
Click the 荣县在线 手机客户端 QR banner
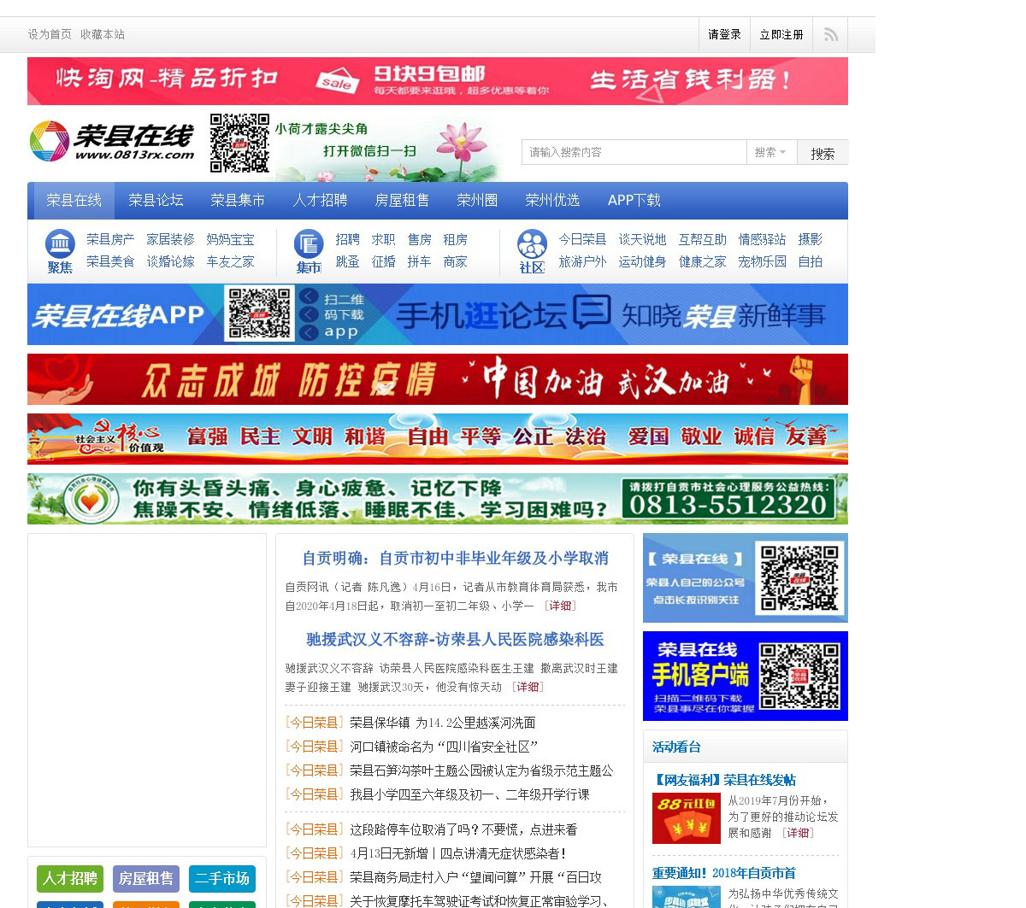746,676
